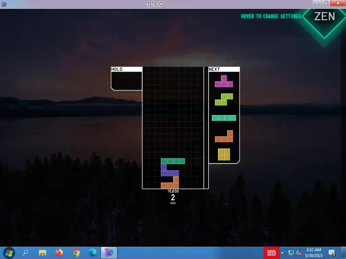Click the orange L piece on the board
This screenshot has height=259, width=346.
coord(170,182)
